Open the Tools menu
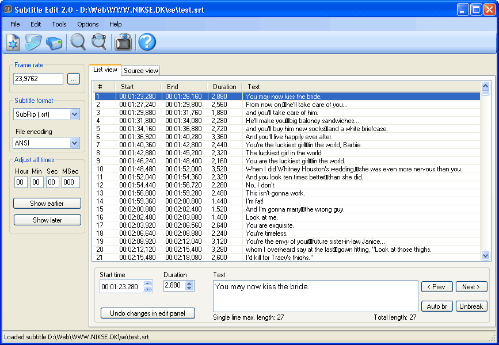The height and width of the screenshot is (345, 499). (x=59, y=24)
